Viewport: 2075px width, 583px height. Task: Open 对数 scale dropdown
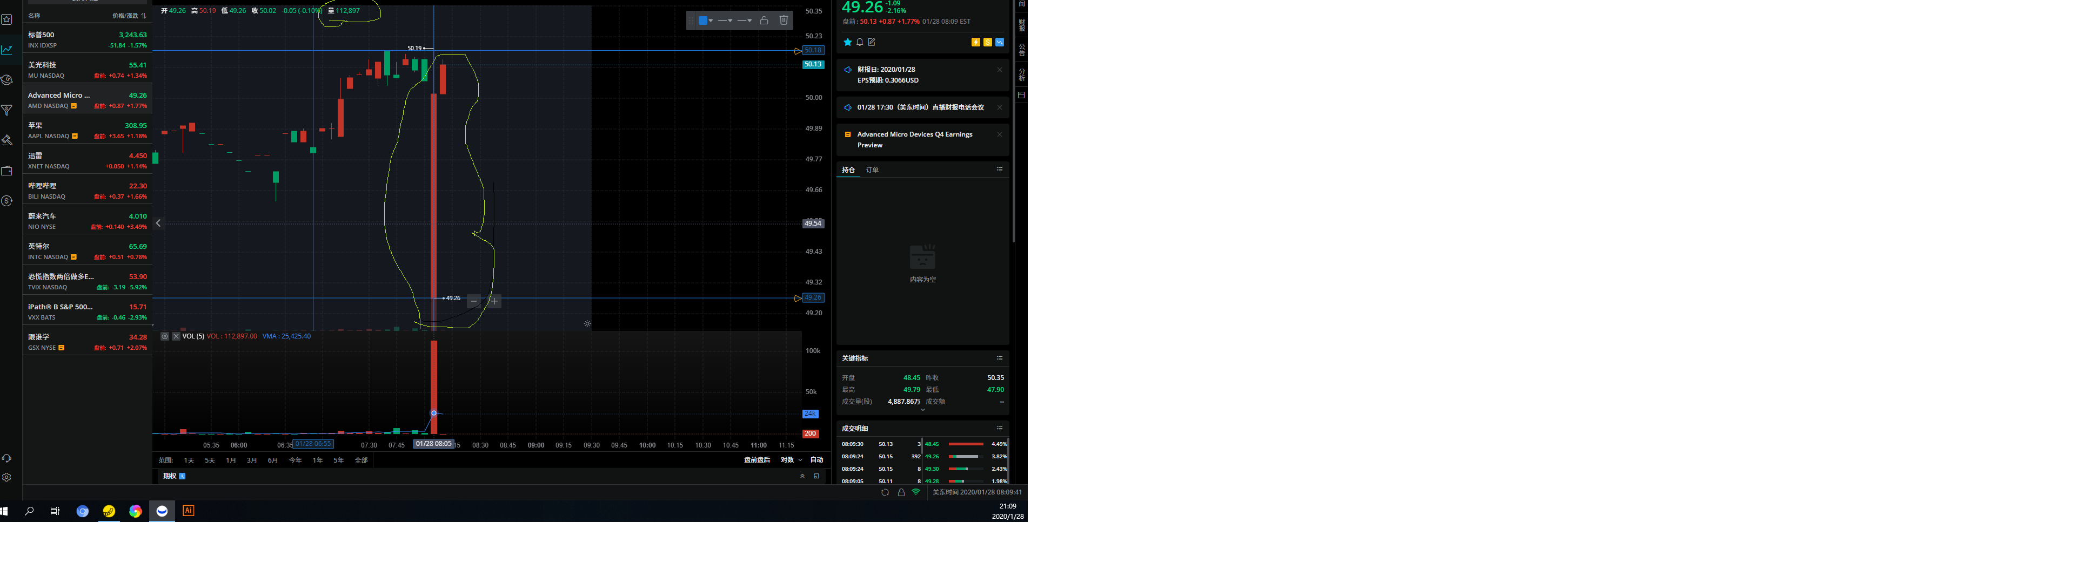point(791,460)
